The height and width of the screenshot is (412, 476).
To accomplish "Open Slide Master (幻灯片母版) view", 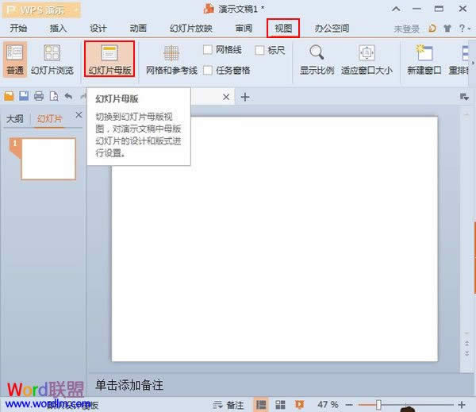I will click(x=110, y=58).
